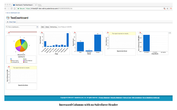Click the As of Today timestamp text

(x=65, y=27)
